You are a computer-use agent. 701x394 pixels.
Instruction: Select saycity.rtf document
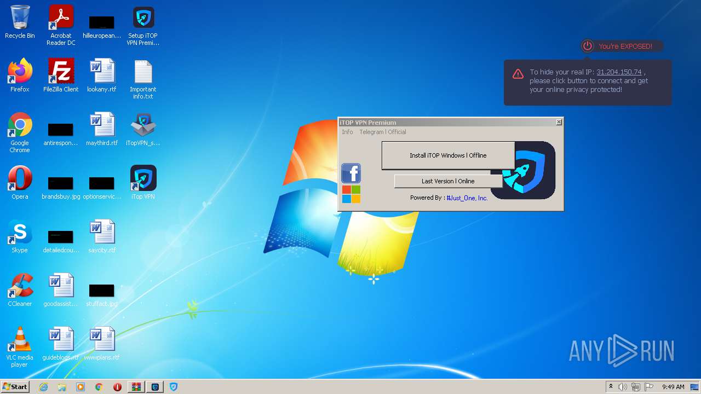(102, 236)
